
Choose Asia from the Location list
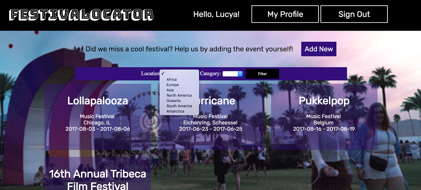coord(179,90)
